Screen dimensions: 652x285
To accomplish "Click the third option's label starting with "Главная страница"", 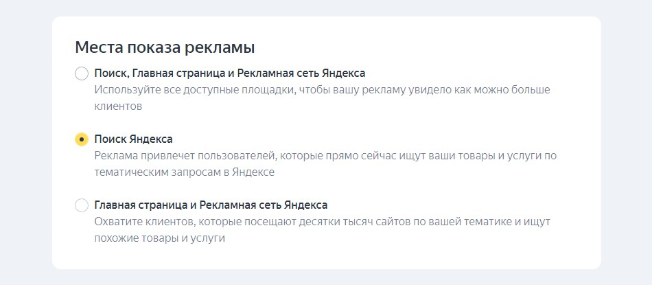I will pyautogui.click(x=211, y=205).
